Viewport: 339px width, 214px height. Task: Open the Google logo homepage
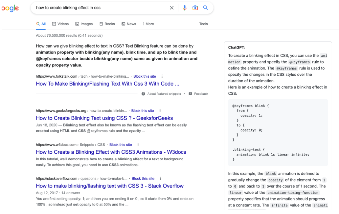click(x=10, y=9)
